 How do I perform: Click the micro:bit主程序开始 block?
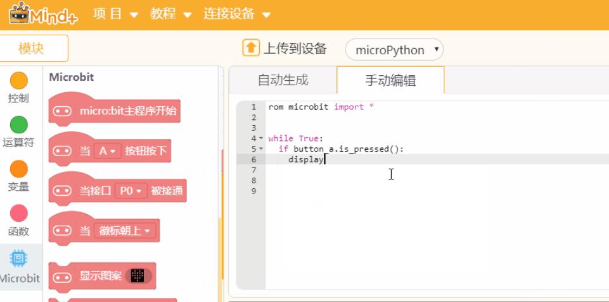point(115,110)
